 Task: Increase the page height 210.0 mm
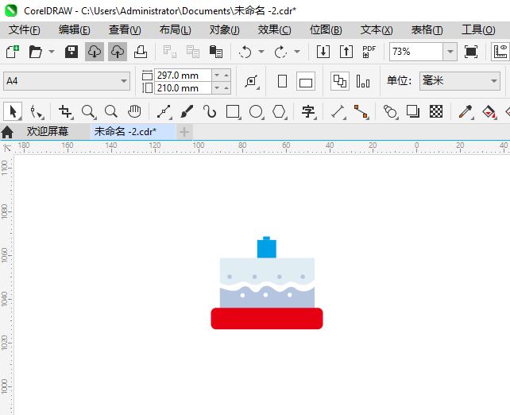click(x=226, y=88)
